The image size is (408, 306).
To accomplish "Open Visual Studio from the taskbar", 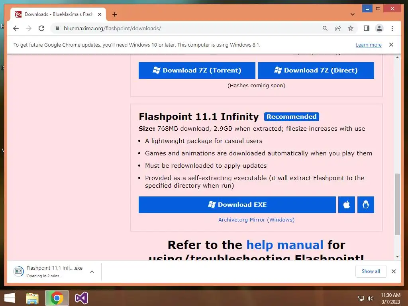I will coord(81,298).
